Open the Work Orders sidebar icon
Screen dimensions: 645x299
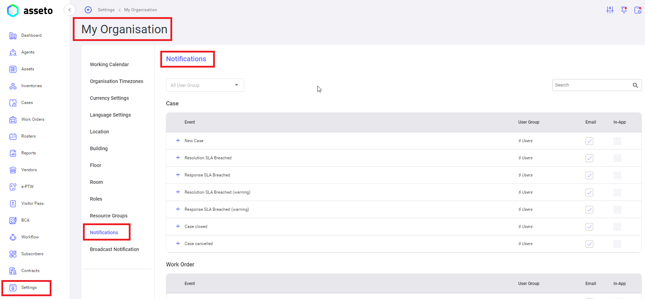[13, 120]
